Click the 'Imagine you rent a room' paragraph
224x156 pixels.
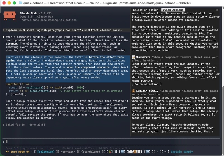pos(175,108)
